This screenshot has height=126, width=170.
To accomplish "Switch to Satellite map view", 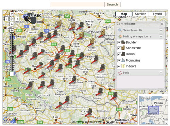I will (140, 14).
